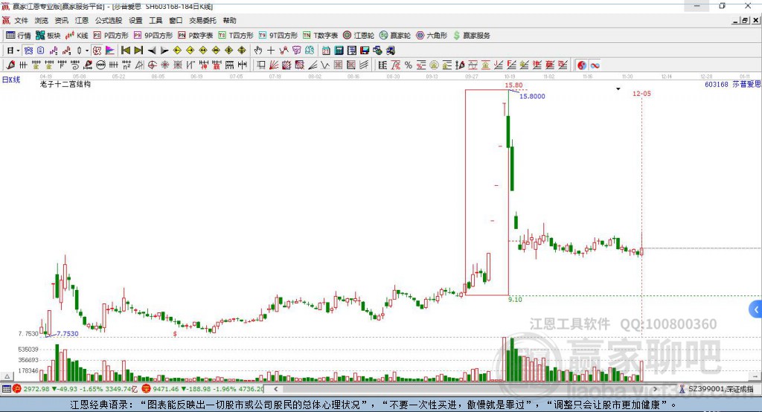This screenshot has width=762, height=412.
Task: Open the 板块 sector view
Action: tap(48, 36)
